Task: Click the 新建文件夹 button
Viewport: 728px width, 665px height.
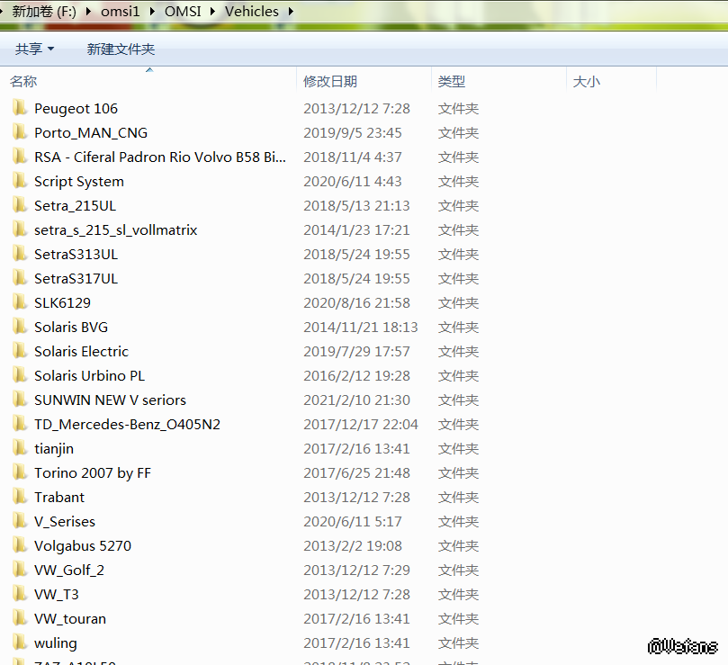Action: pyautogui.click(x=121, y=49)
